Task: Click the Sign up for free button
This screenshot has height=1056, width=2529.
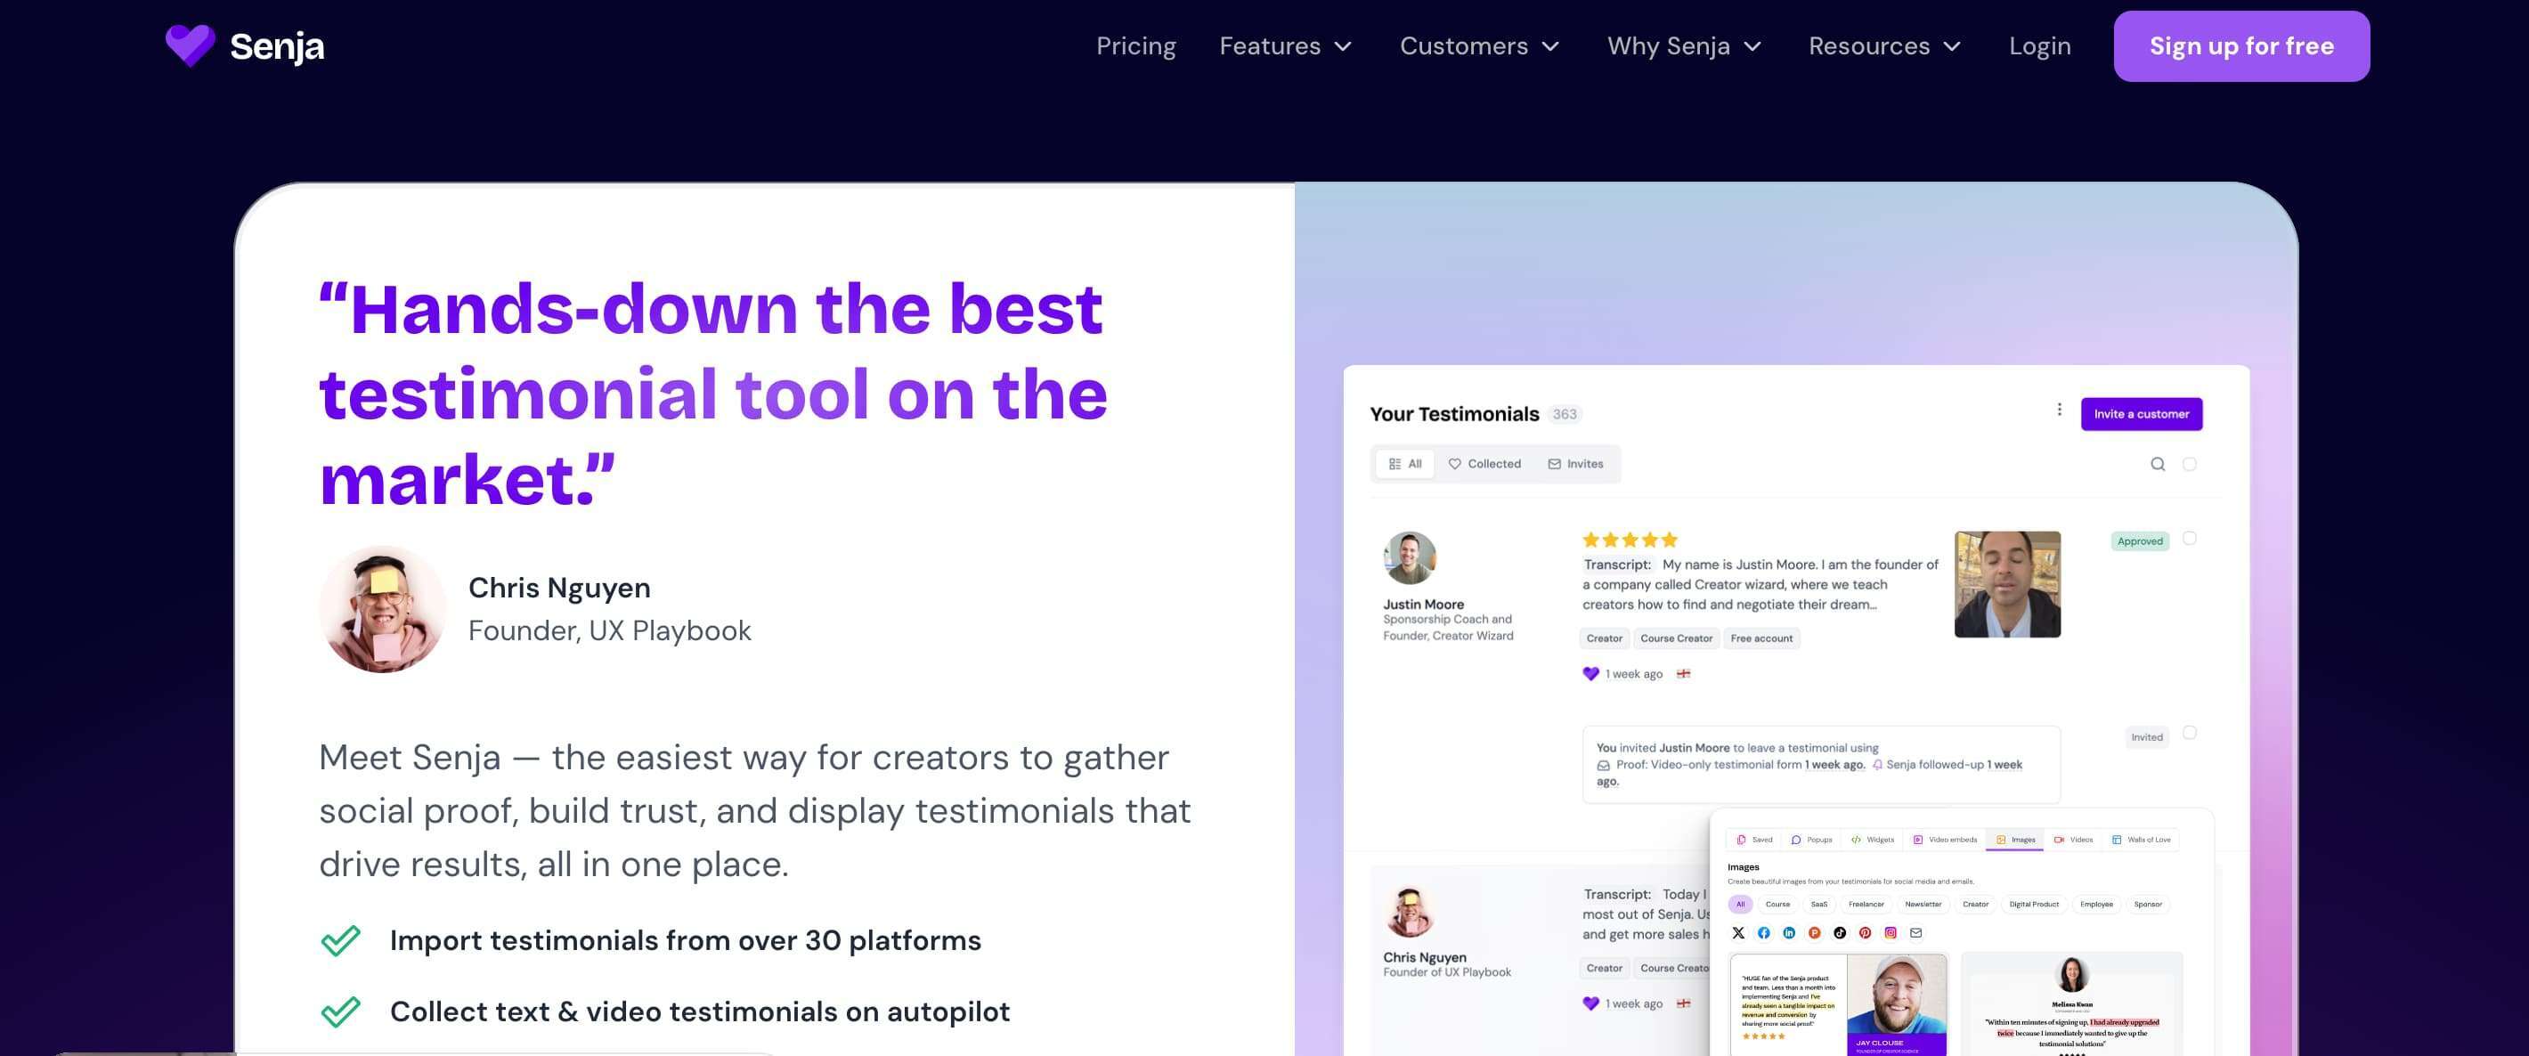Action: pyautogui.click(x=2240, y=46)
